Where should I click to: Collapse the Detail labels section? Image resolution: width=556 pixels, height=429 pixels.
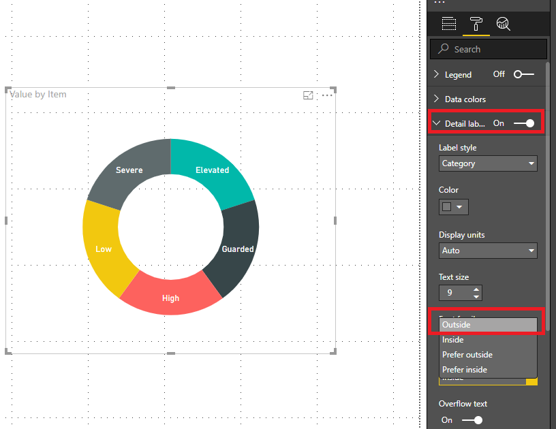(437, 123)
